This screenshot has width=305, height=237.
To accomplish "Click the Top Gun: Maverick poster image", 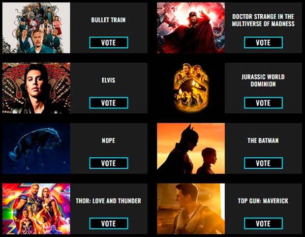I will point(191,208).
